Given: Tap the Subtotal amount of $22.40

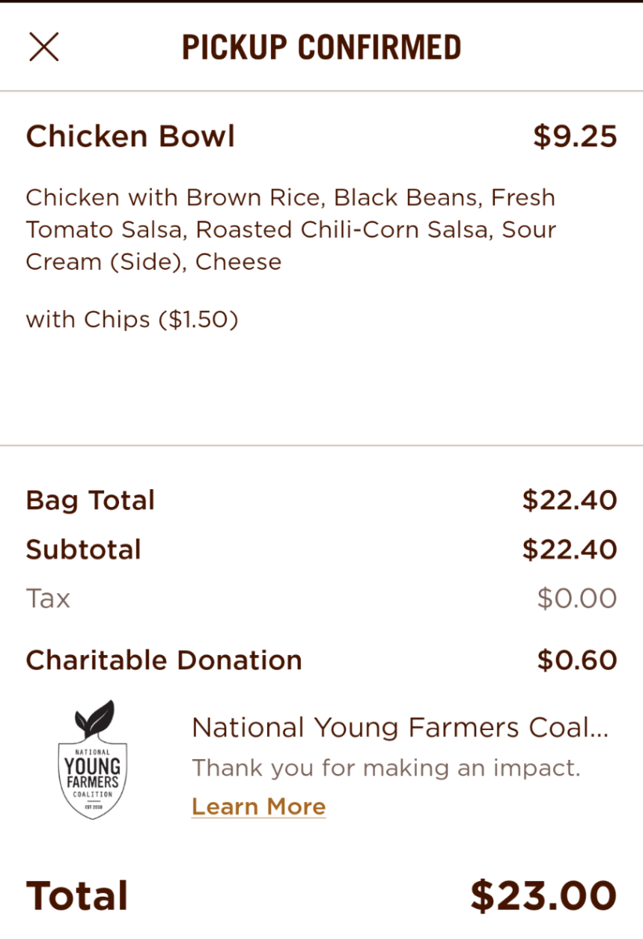Looking at the screenshot, I should [569, 549].
